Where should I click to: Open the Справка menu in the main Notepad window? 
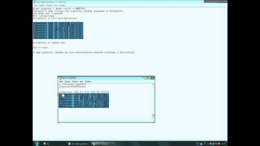coord(62,6)
